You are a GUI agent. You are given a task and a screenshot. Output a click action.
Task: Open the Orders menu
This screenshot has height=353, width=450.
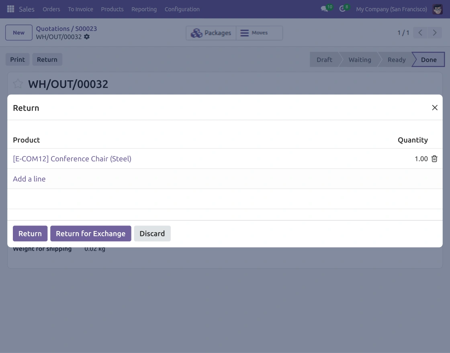click(x=51, y=9)
